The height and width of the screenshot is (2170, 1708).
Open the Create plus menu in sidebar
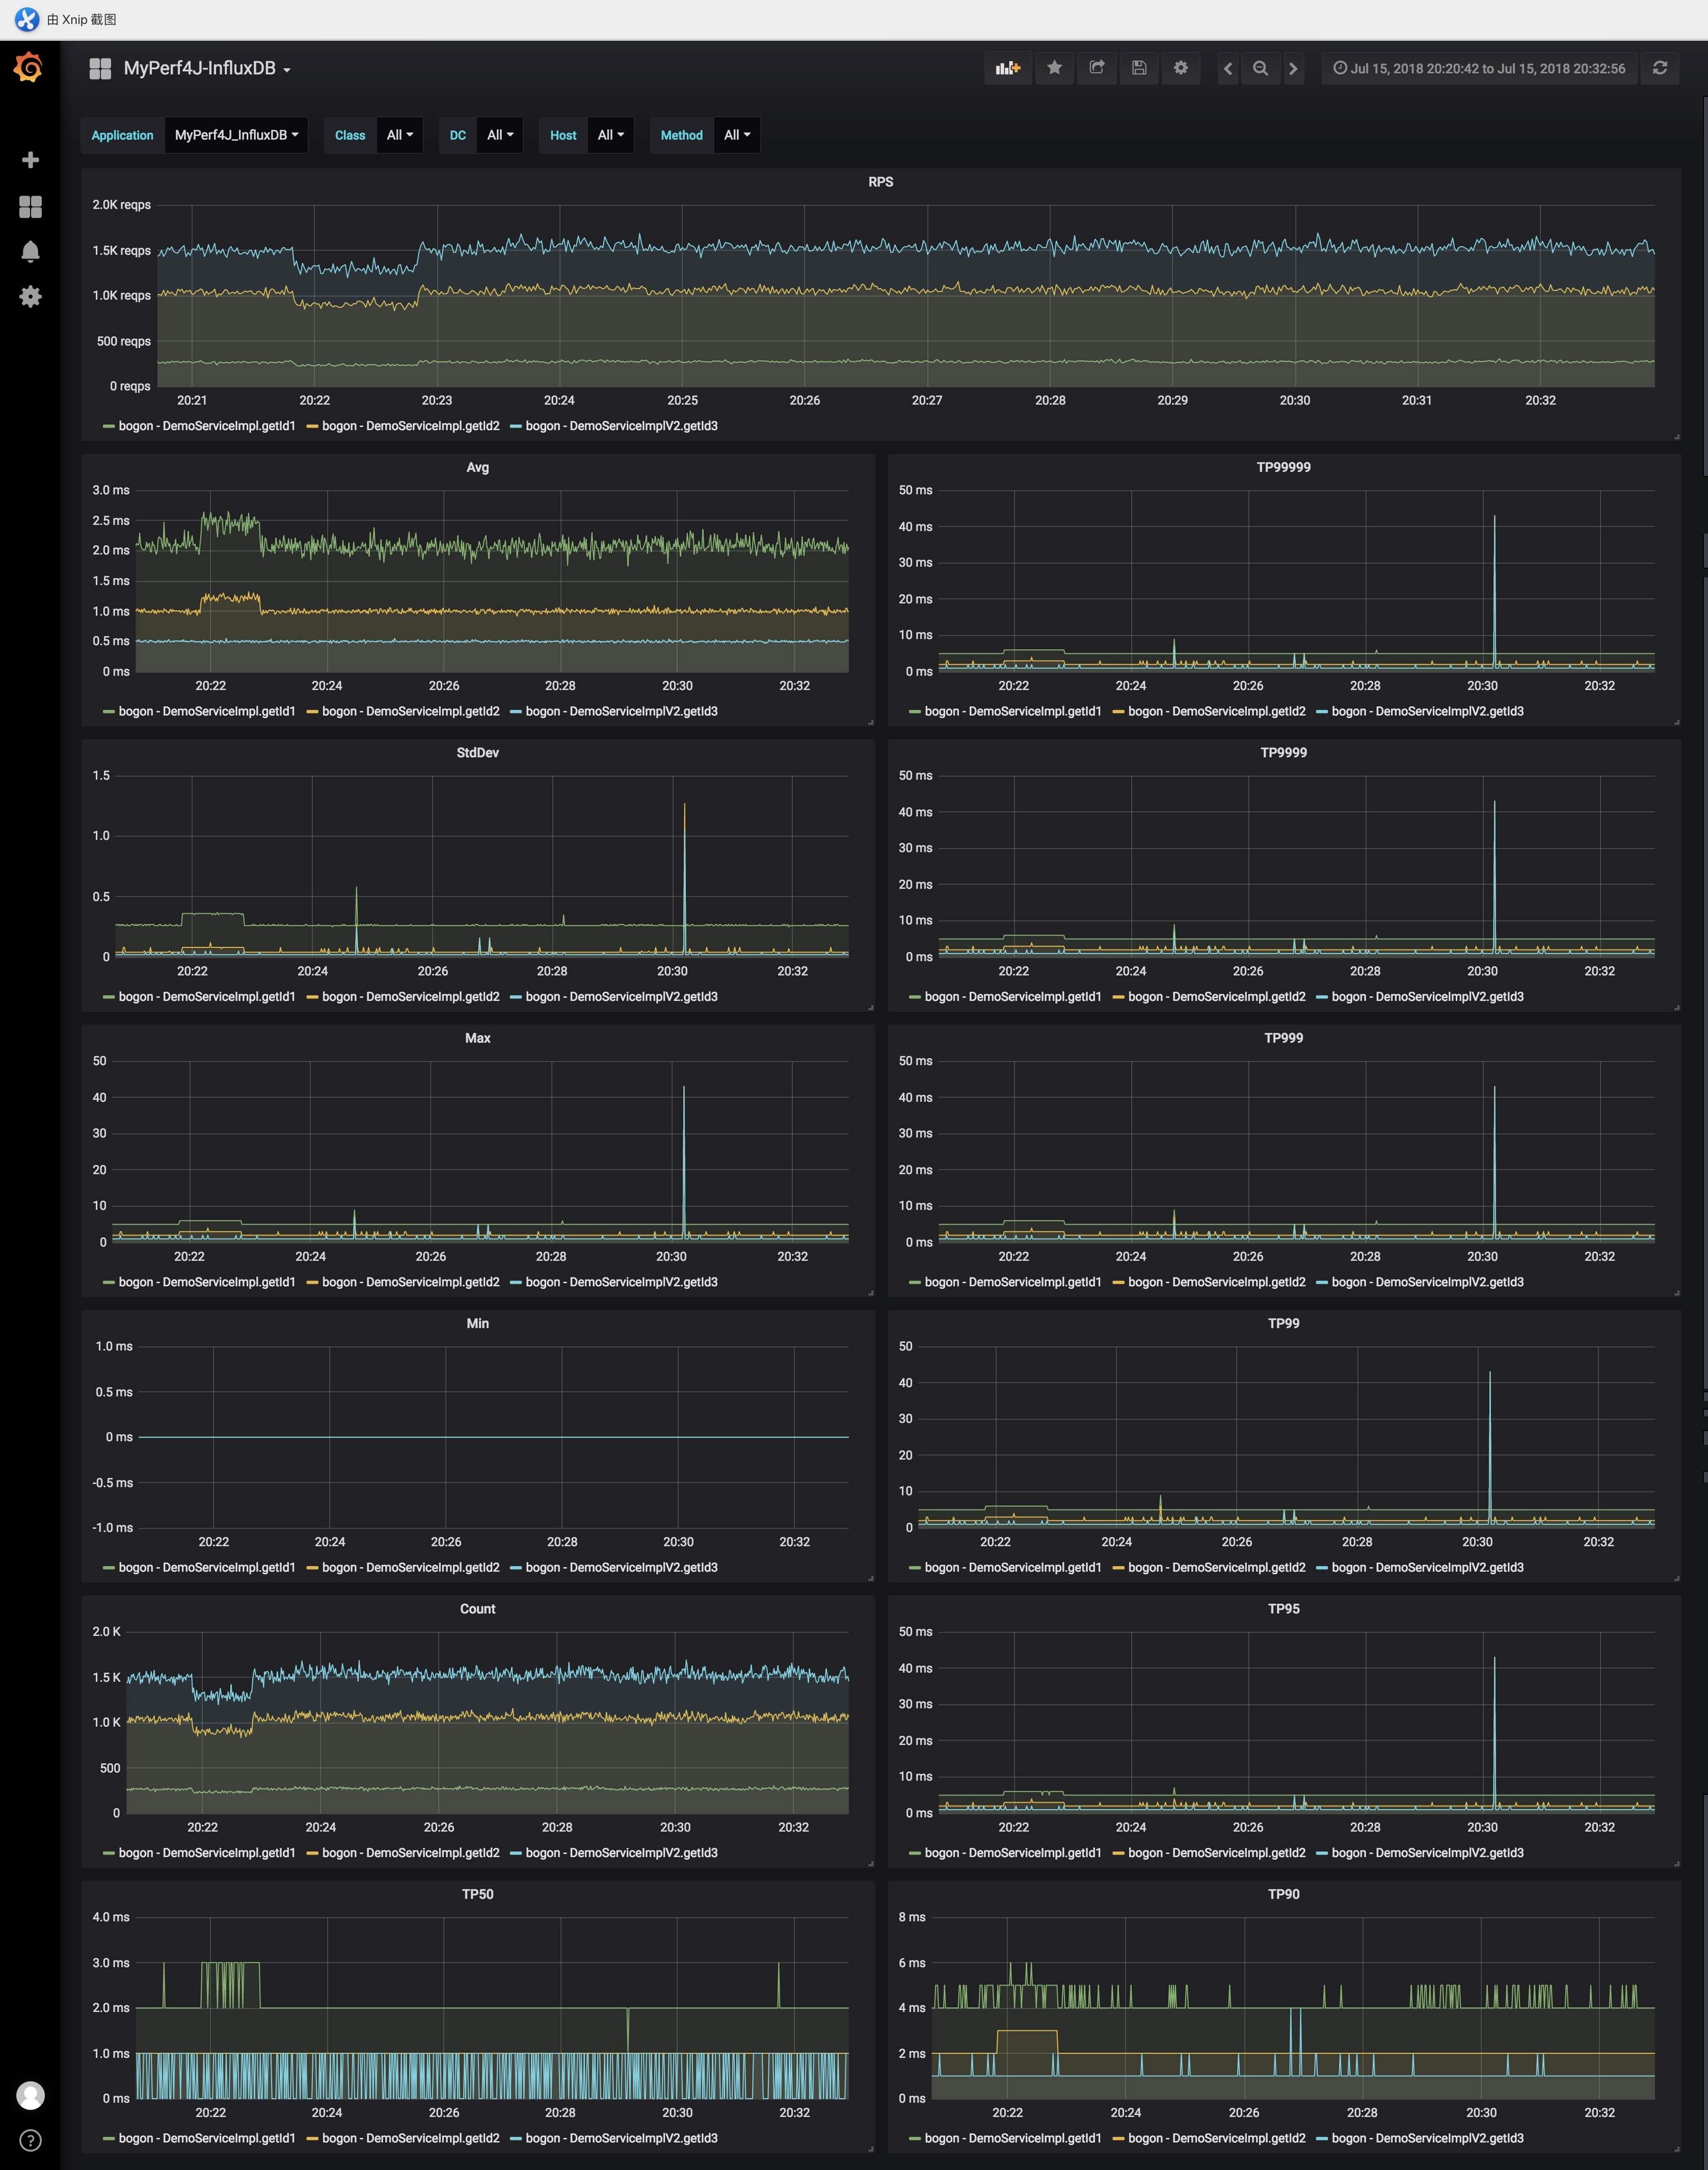[30, 160]
